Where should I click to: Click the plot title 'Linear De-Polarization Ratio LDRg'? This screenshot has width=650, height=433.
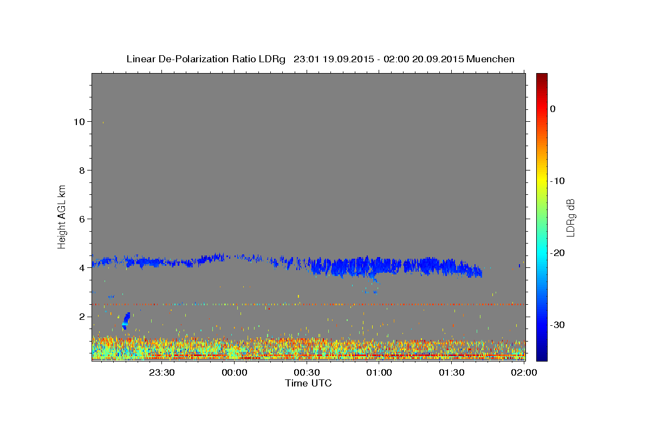point(206,59)
